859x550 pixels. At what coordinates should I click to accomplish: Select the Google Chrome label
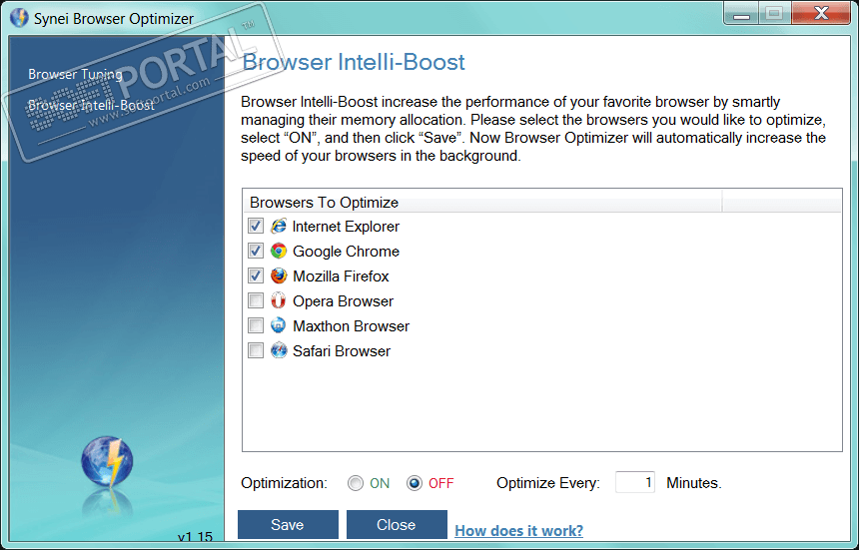(x=346, y=252)
